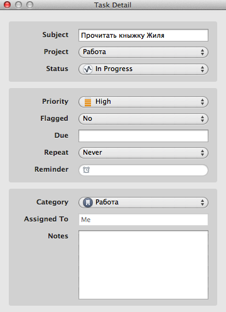Click the In Progress status pulse icon
This screenshot has height=312, width=226.
(88, 69)
